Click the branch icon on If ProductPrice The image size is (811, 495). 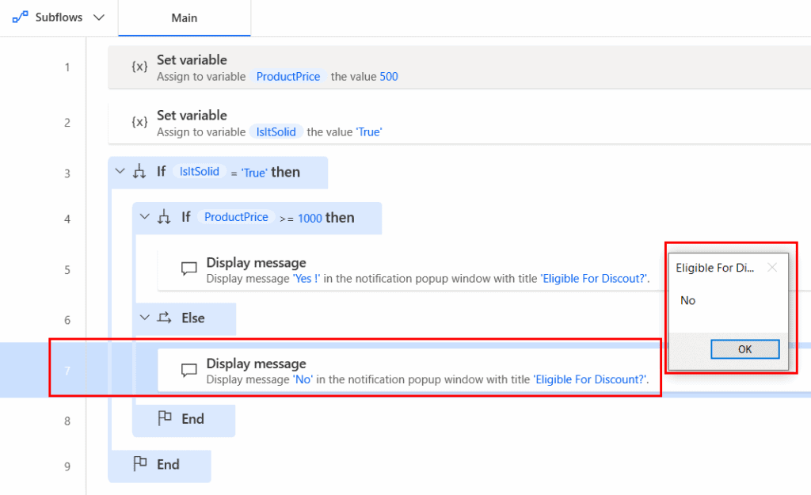(x=164, y=217)
